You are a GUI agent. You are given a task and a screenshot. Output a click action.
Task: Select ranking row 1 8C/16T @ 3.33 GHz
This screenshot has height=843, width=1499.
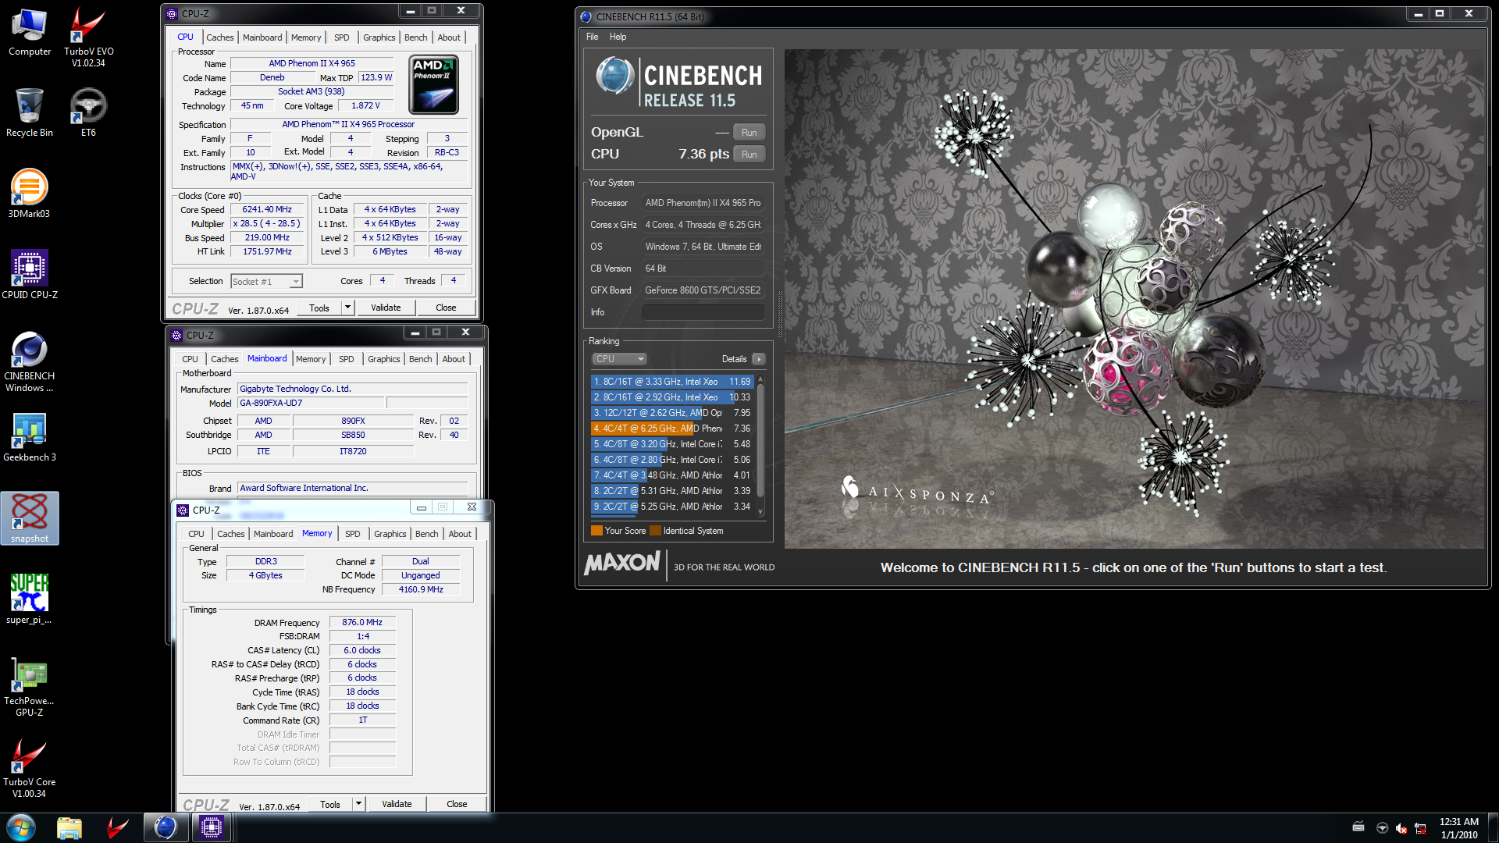(672, 382)
